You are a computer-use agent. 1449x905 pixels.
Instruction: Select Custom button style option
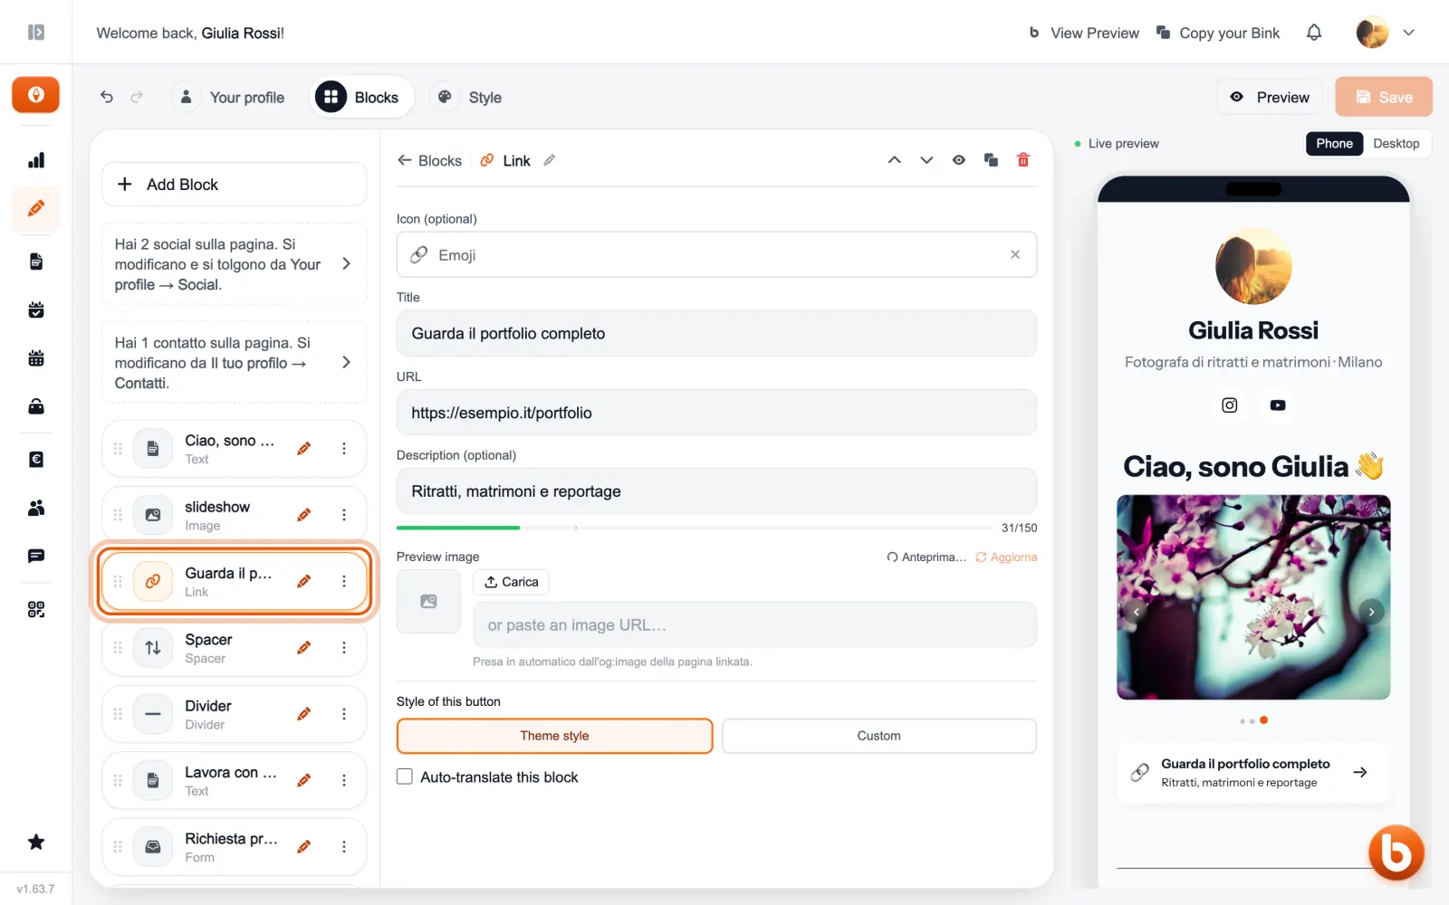pyautogui.click(x=878, y=736)
